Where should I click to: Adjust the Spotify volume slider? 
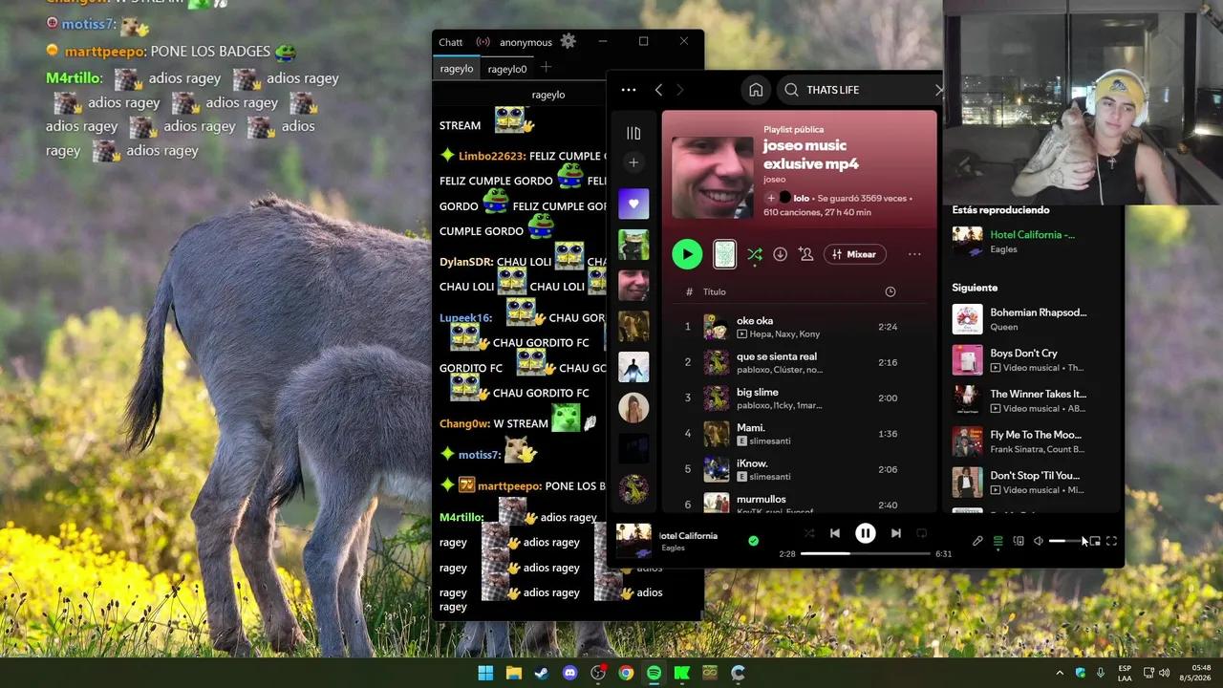pos(1066,541)
